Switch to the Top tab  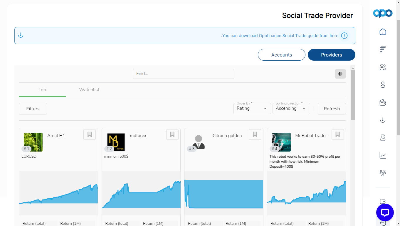pyautogui.click(x=42, y=90)
